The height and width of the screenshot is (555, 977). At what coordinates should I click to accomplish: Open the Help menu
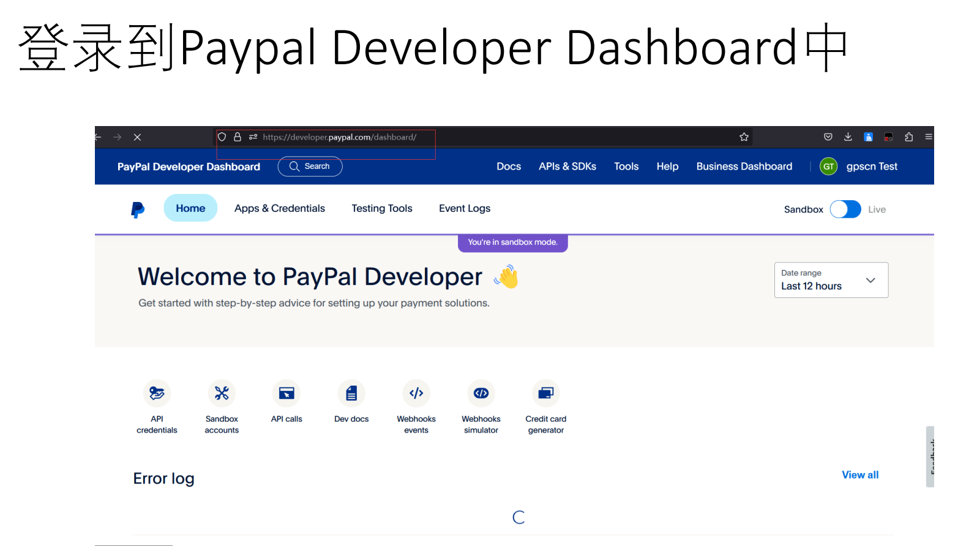coord(667,166)
